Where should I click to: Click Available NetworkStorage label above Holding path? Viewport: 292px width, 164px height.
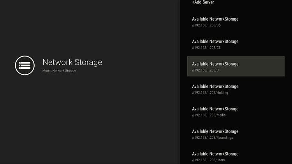(x=215, y=87)
